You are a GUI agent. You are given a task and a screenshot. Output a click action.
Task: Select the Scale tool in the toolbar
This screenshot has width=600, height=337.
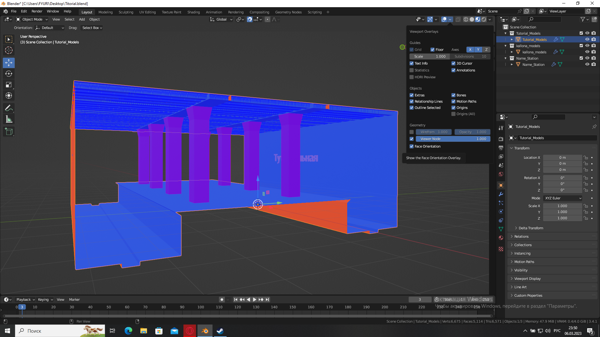(x=9, y=85)
